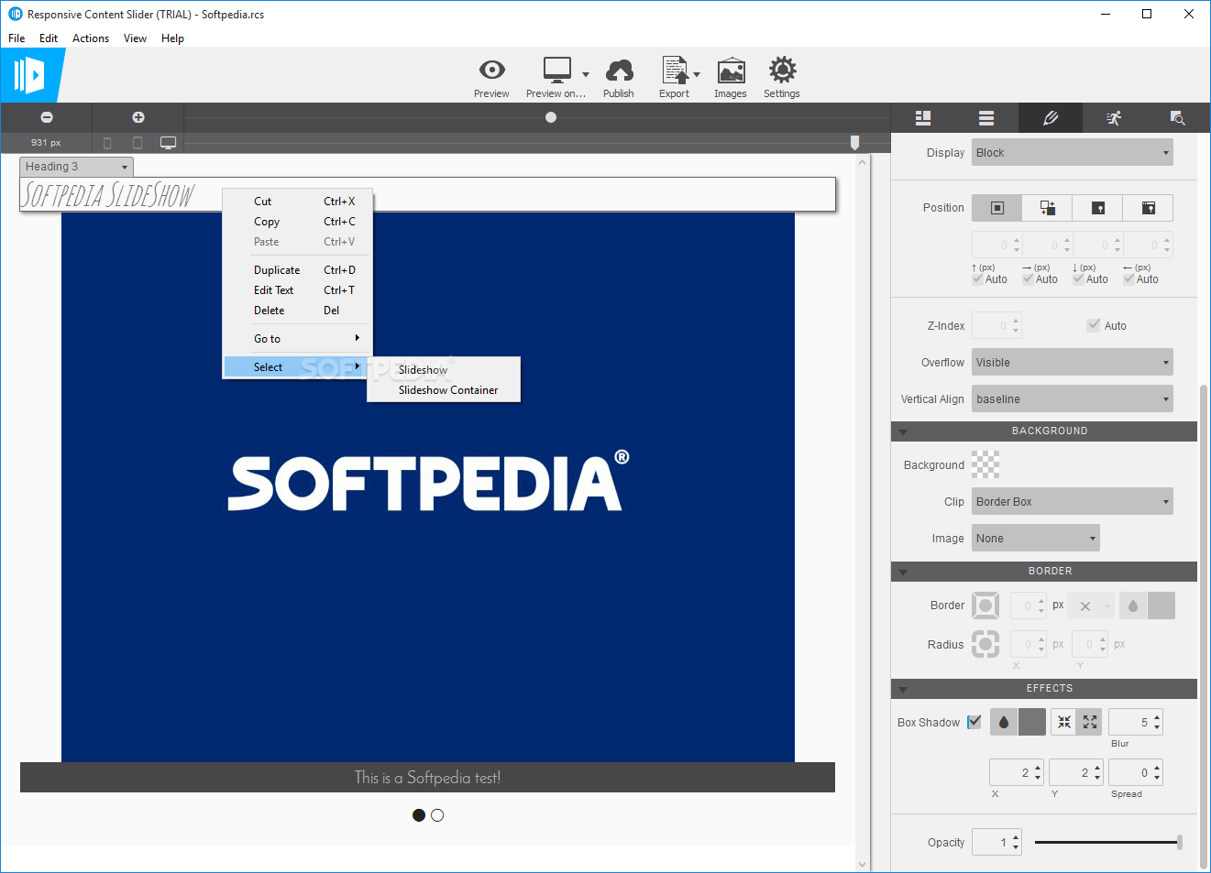Image resolution: width=1211 pixels, height=873 pixels.
Task: Choose Delete from context menu
Action: pyautogui.click(x=298, y=311)
